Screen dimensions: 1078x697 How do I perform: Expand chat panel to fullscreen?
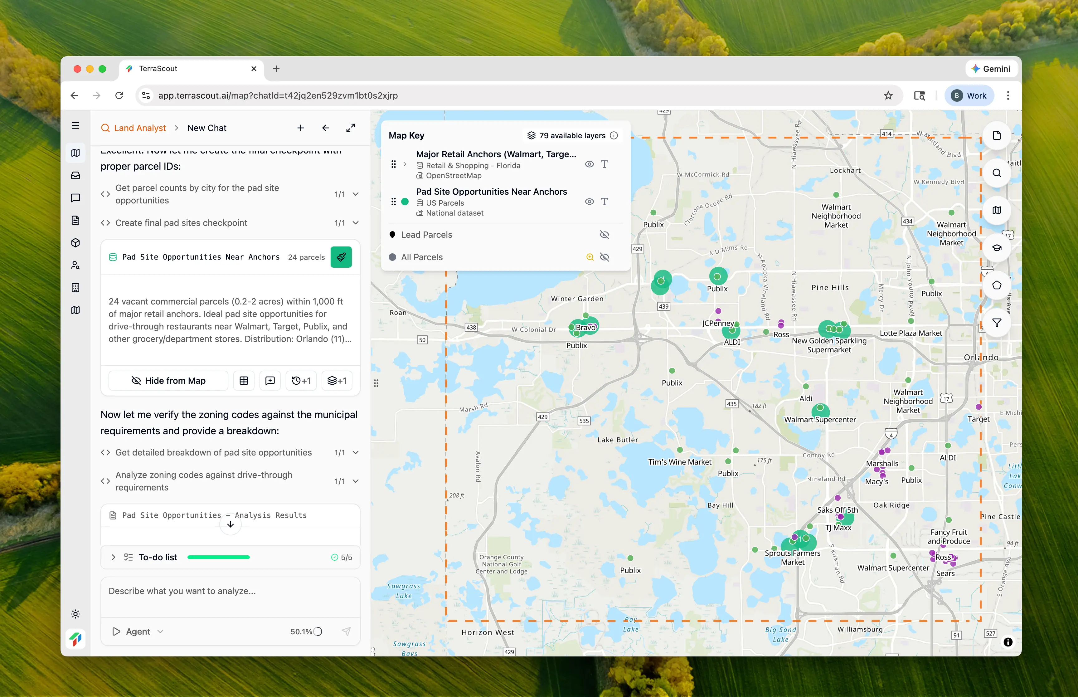[x=351, y=128]
